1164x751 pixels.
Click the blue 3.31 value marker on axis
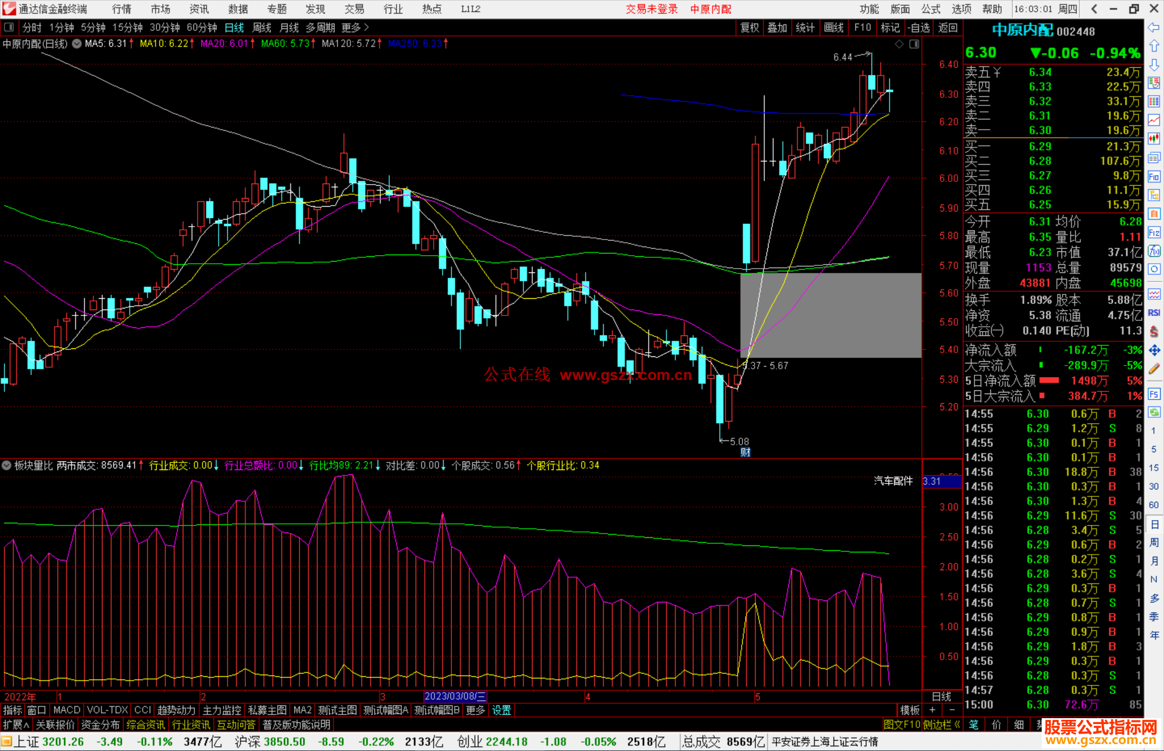tap(941, 481)
